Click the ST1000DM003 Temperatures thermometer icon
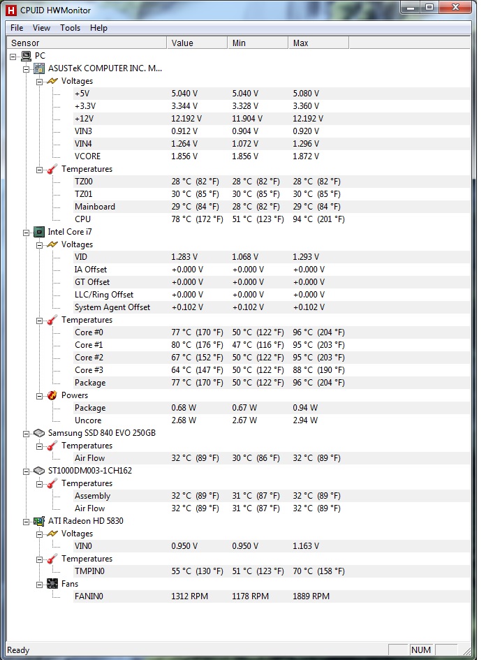 pos(52,483)
